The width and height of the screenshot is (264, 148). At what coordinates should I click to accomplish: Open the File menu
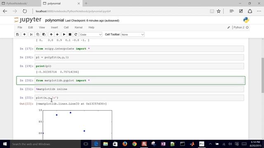tap(20, 28)
